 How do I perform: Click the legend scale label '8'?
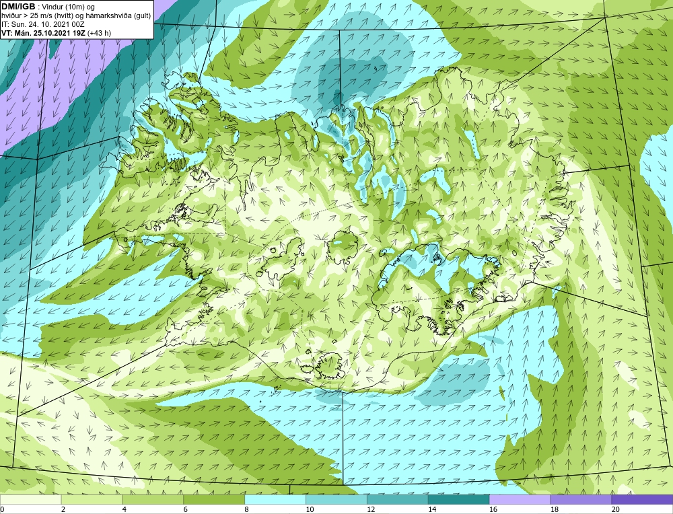click(247, 509)
